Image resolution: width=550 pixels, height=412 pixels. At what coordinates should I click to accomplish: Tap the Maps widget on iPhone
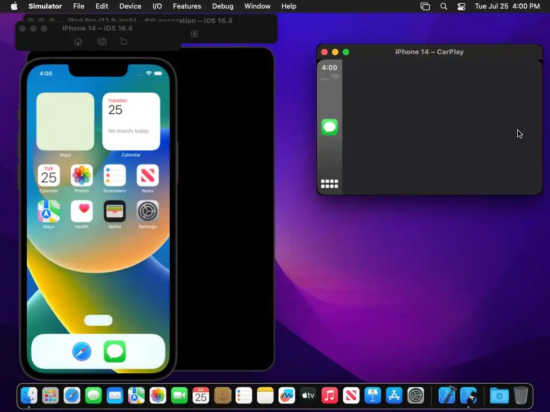[x=65, y=122]
